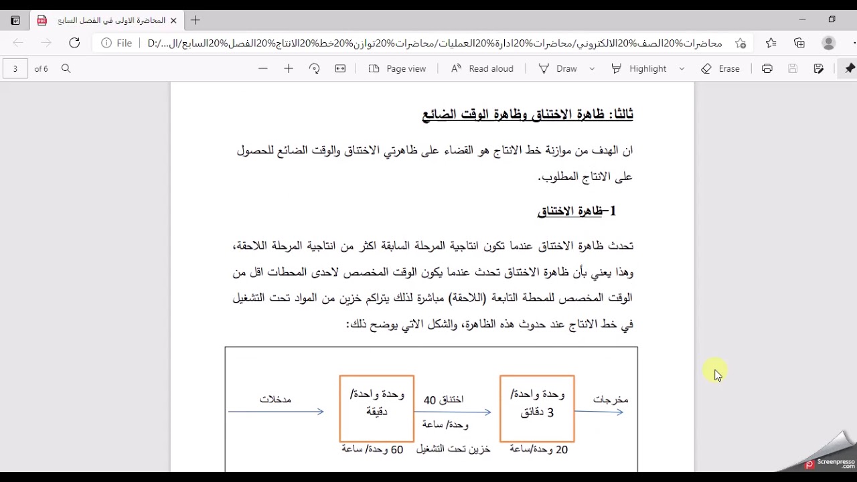Select the PDF lecture browser tab
Screen dimensions: 857x482
[x=107, y=21]
